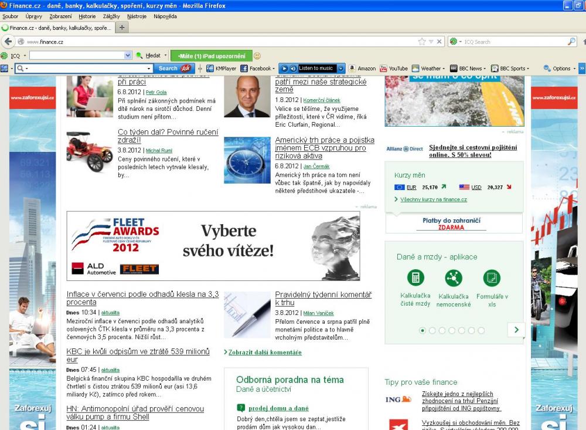Open the Platby do zahraničí ZDARMA link

[x=451, y=224]
